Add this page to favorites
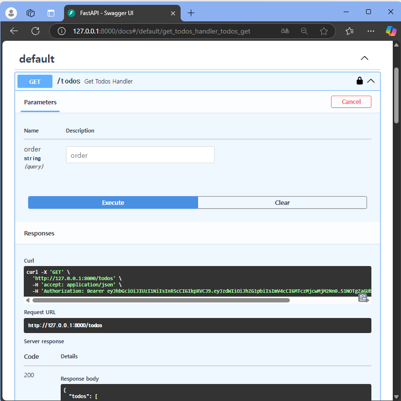Screen dimensions: 401x401 coord(323,31)
